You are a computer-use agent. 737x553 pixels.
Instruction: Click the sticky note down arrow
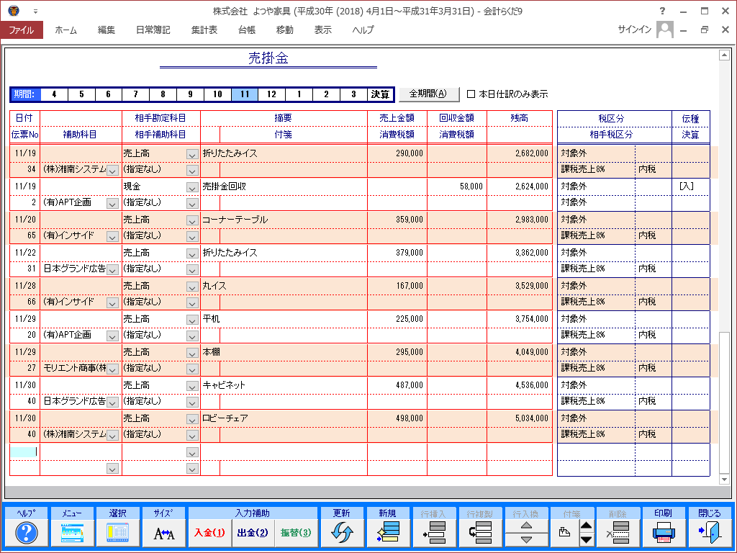586,540
